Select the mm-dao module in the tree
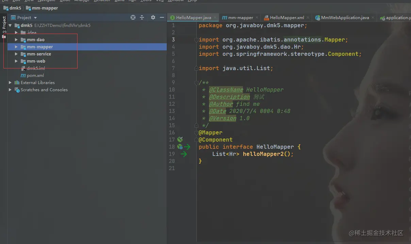The width and height of the screenshot is (411, 244). tap(36, 40)
